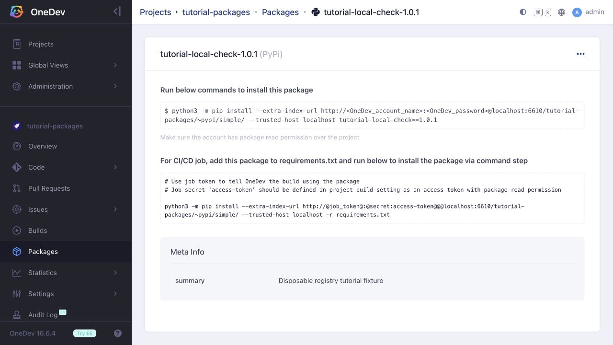Expand the Global Views chevron

click(x=115, y=65)
